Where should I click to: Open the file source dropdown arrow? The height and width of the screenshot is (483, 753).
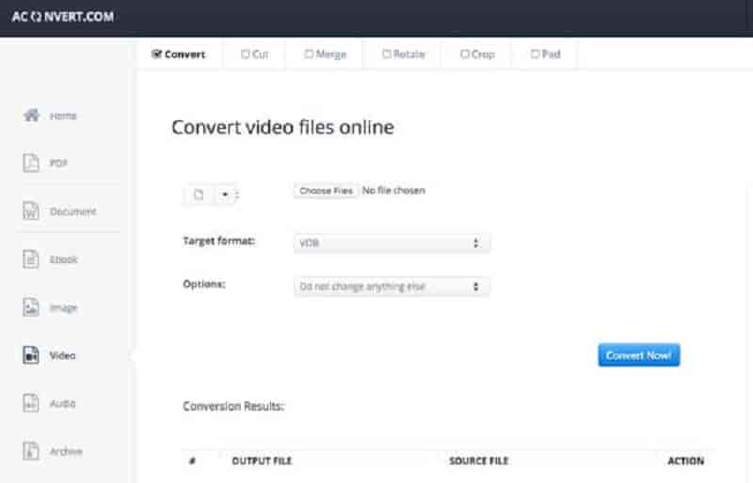coord(225,195)
